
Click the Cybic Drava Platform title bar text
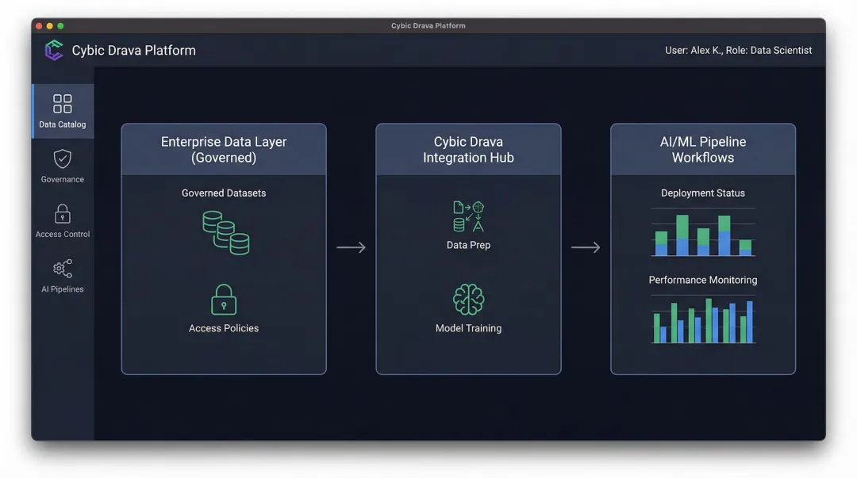click(428, 25)
